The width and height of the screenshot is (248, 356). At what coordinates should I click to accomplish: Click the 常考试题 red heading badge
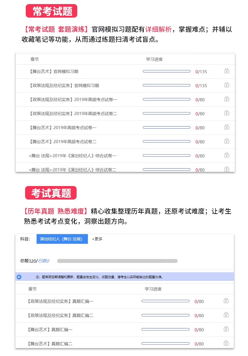pos(51,11)
